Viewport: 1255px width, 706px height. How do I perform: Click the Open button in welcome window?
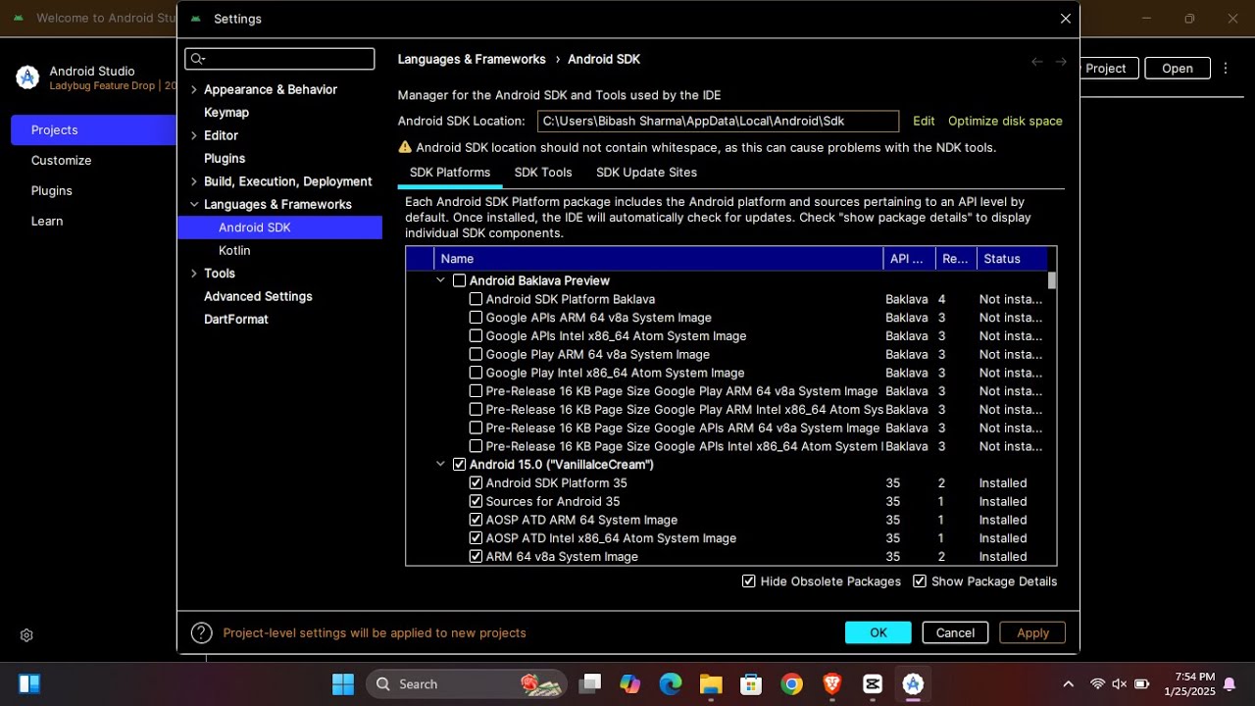point(1178,69)
